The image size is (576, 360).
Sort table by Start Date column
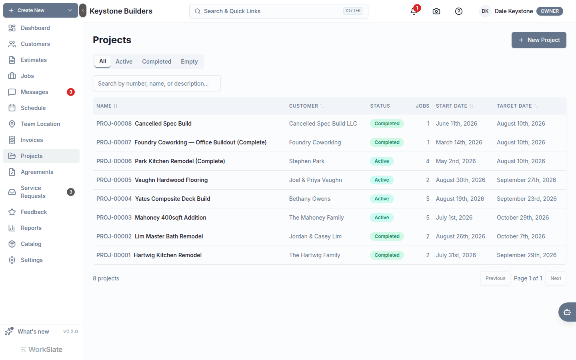pyautogui.click(x=454, y=106)
